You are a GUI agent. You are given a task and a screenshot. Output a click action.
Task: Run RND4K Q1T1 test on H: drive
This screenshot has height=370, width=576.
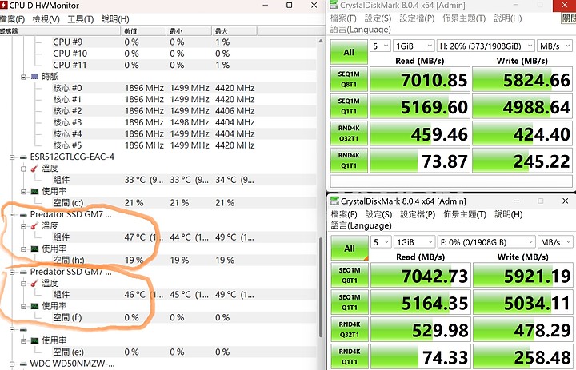pos(349,161)
